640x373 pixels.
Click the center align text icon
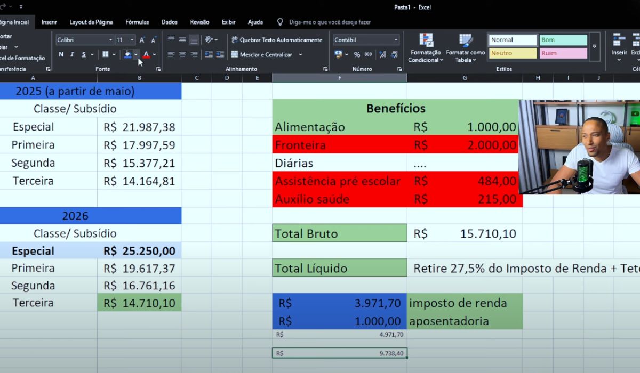coord(182,54)
